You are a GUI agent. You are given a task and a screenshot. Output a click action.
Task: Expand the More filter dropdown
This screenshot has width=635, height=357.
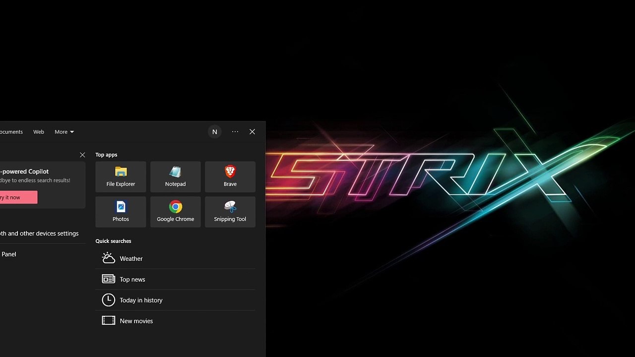click(x=64, y=132)
